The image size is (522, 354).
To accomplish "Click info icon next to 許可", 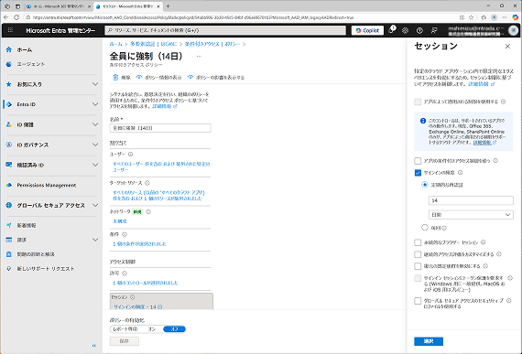I will 125,274.
